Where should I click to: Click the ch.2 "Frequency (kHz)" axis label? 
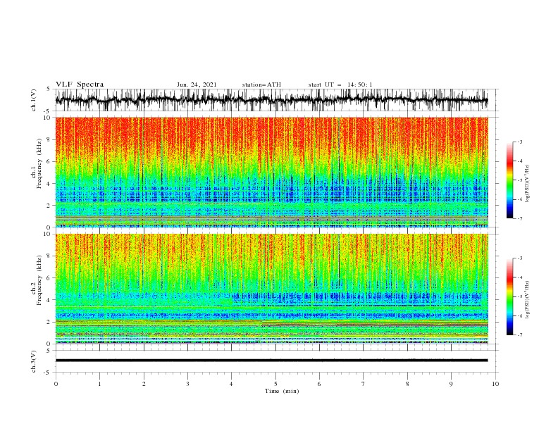(x=39, y=280)
